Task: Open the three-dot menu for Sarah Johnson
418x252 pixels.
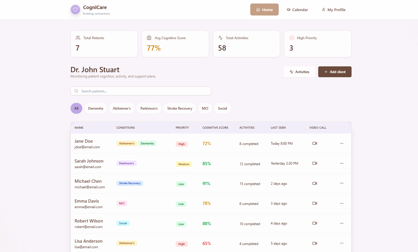Action: [x=342, y=163]
